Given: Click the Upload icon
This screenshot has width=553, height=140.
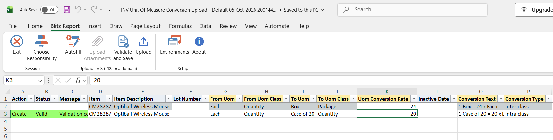Looking at the screenshot, I should pos(143,42).
